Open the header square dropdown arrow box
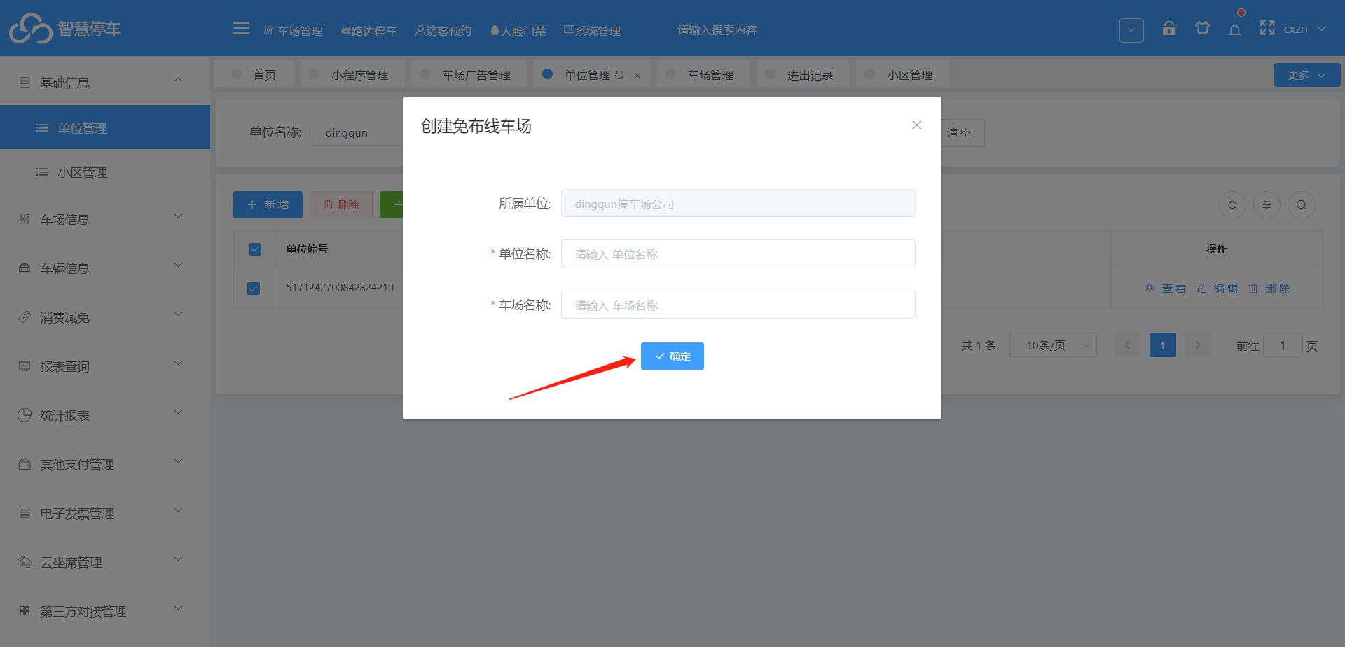Screen dimensions: 1345x647 (x=1131, y=30)
